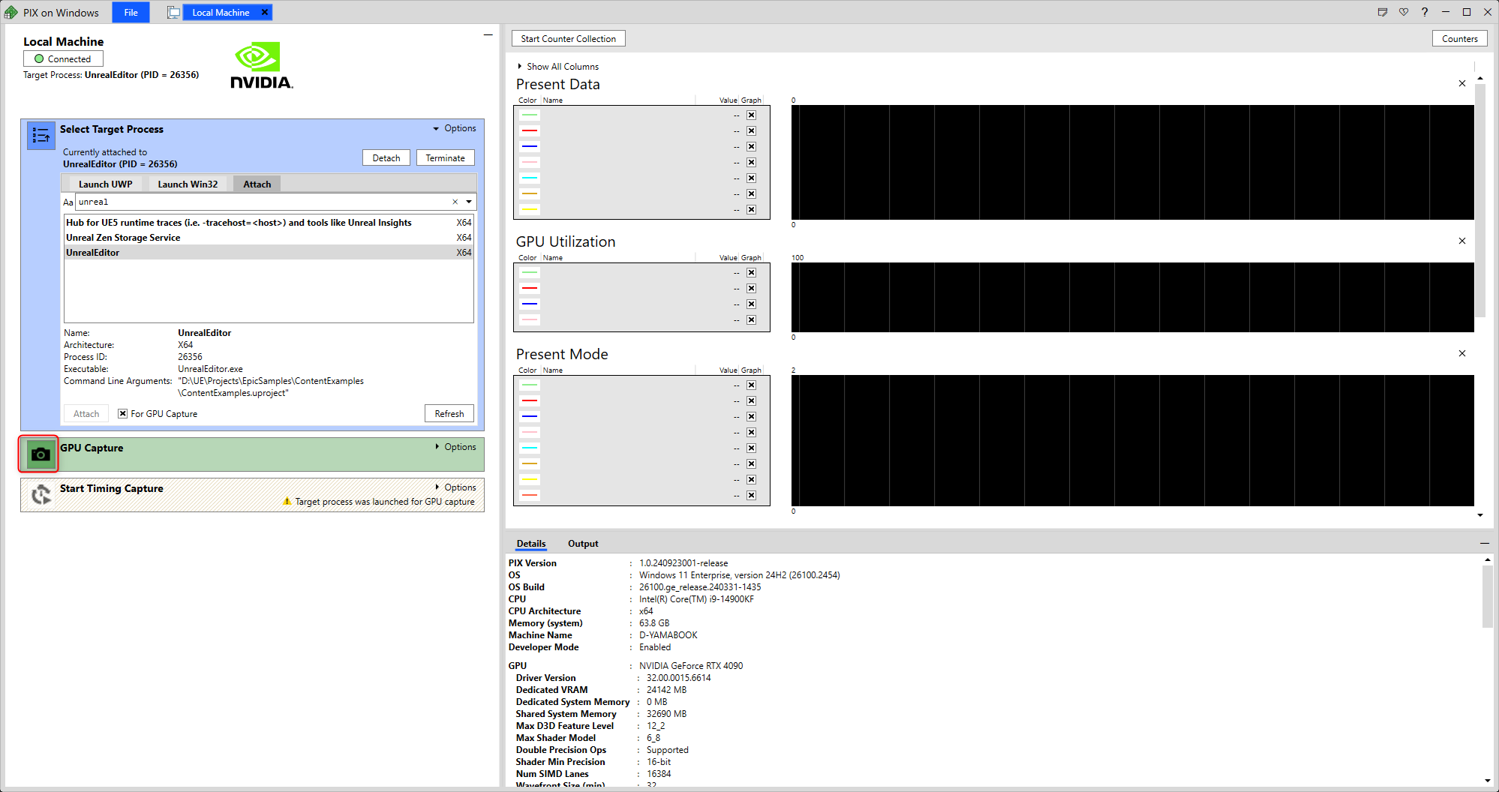Image resolution: width=1499 pixels, height=792 pixels.
Task: Open the process filter dropdown arrow
Action: tap(469, 202)
